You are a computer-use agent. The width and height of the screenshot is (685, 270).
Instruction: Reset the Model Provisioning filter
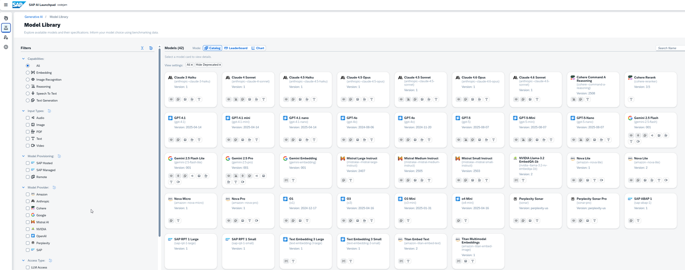coord(59,156)
